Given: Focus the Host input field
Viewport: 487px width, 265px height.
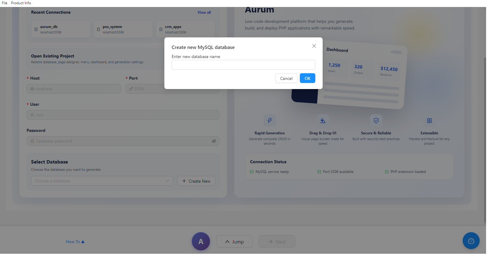Looking at the screenshot, I should click(x=74, y=89).
